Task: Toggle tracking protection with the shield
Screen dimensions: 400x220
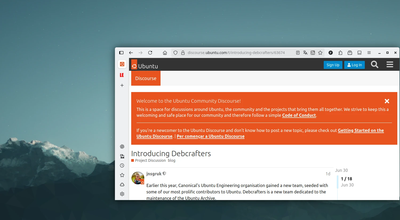Action: pyautogui.click(x=175, y=53)
